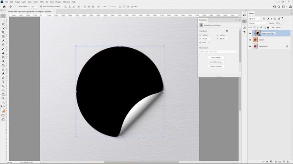293x164 pixels.
Task: Select the Lasso tool
Action: tap(3, 24)
